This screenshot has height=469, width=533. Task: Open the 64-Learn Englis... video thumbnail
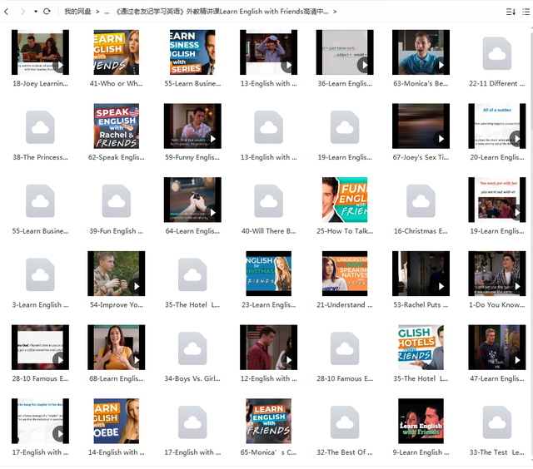coord(192,200)
